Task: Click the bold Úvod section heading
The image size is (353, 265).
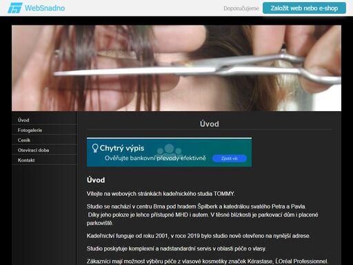Action: pos(96,180)
